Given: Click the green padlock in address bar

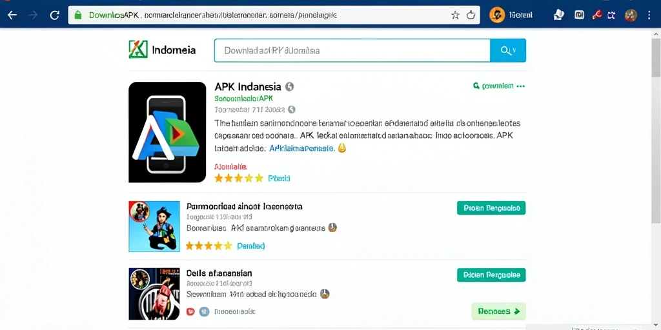Looking at the screenshot, I should point(77,15).
